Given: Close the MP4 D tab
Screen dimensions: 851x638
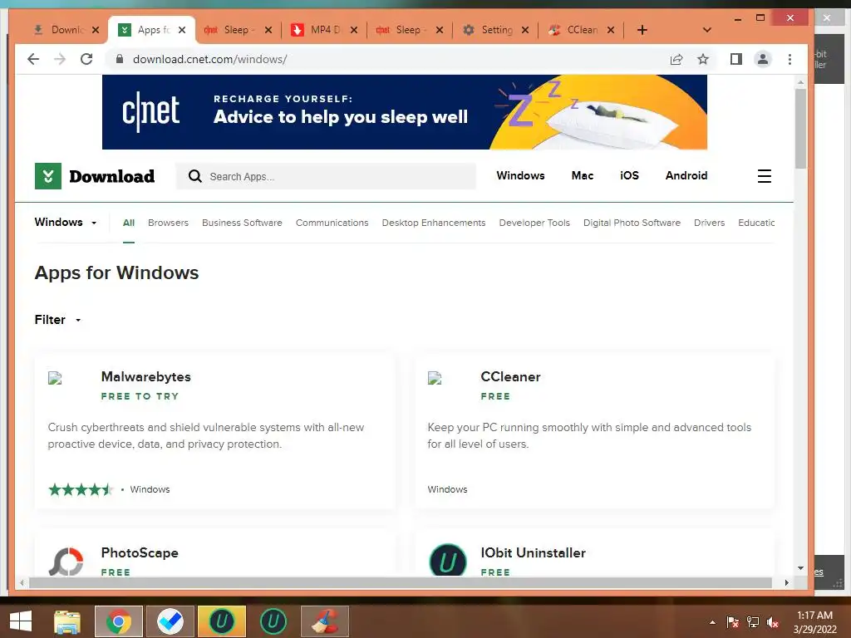Looking at the screenshot, I should pos(354,30).
